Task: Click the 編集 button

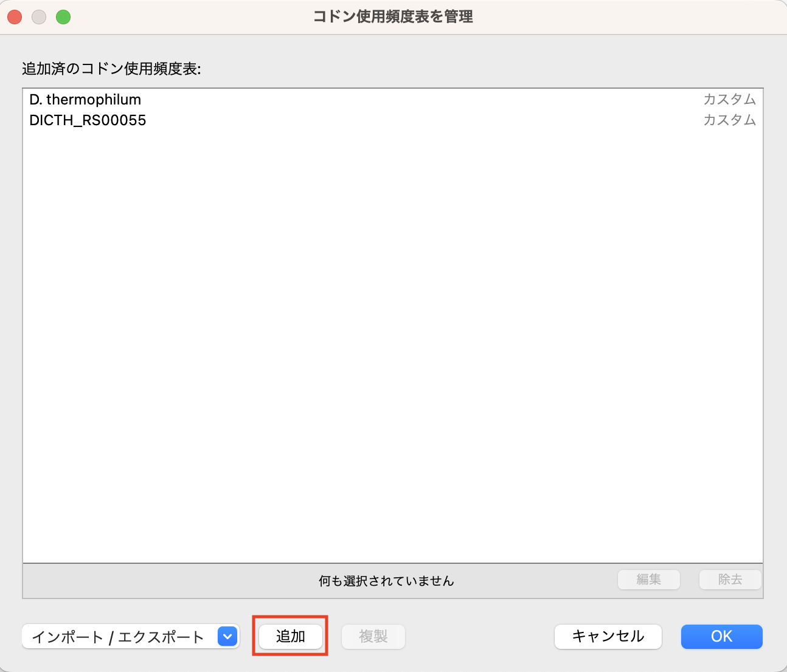Action: (x=648, y=580)
